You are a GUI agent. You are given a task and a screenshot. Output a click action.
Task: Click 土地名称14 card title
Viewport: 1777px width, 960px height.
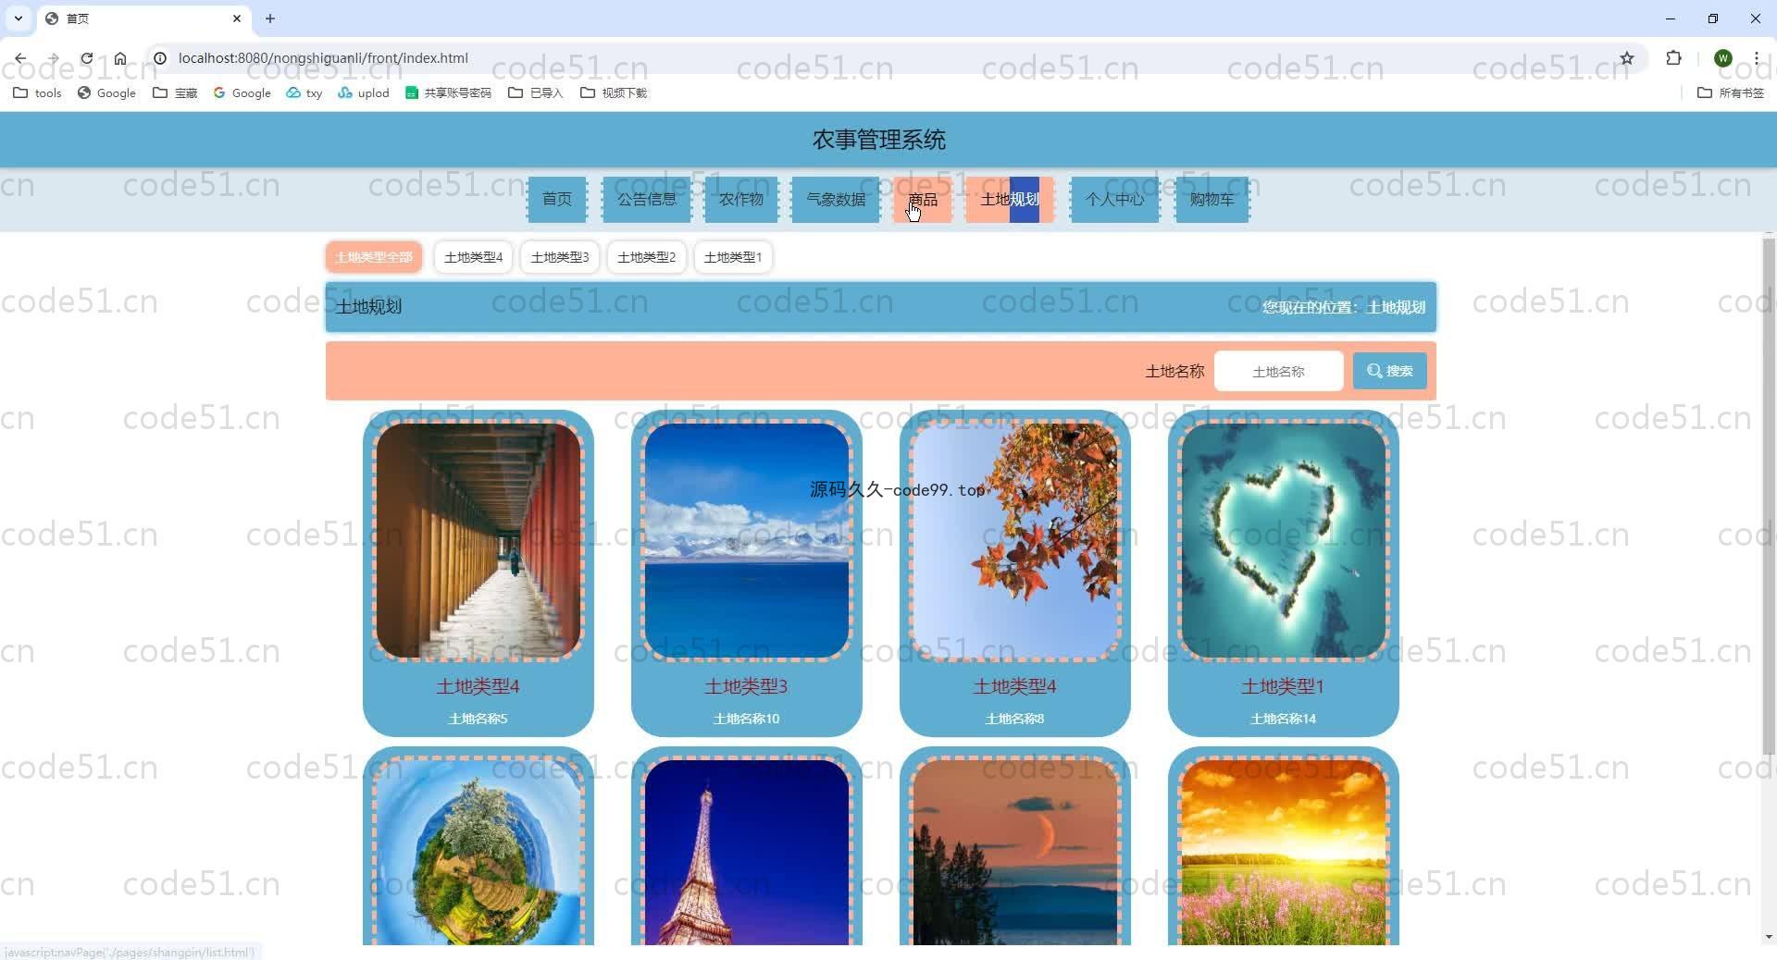(1284, 719)
